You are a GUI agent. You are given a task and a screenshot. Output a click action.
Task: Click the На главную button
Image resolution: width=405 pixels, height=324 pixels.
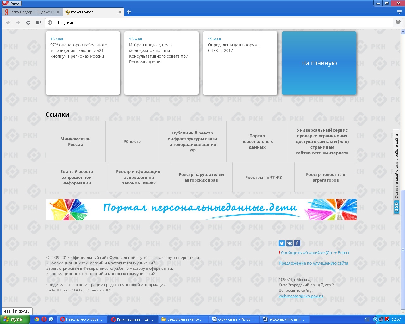[319, 63]
